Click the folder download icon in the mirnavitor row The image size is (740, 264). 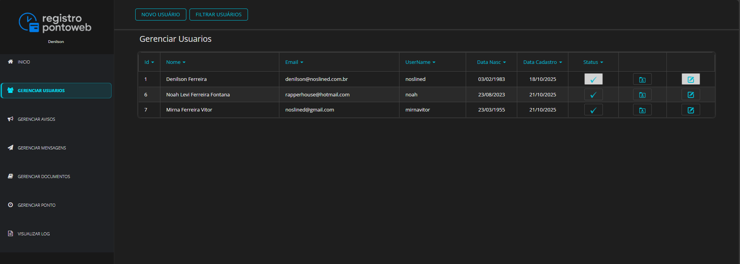click(x=642, y=110)
